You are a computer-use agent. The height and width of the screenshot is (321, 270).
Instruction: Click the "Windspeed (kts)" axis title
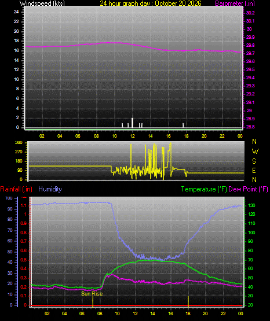[x=42, y=3]
